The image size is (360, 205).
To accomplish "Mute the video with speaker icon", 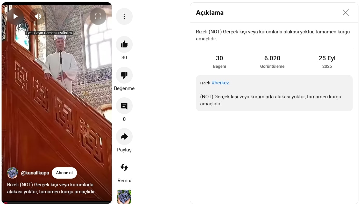I will 38,17.
